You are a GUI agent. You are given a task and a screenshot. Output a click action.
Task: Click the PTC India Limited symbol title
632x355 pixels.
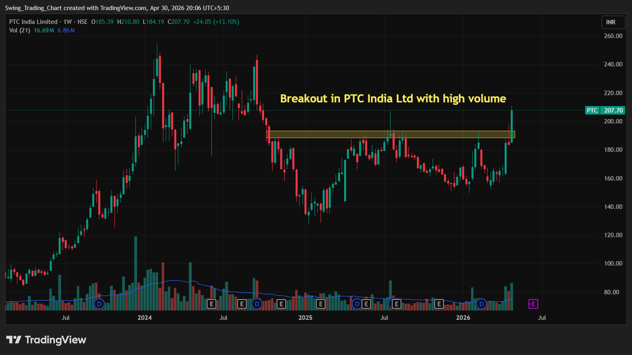[x=33, y=22]
